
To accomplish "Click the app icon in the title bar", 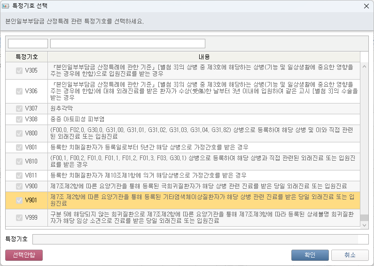I will [6, 6].
